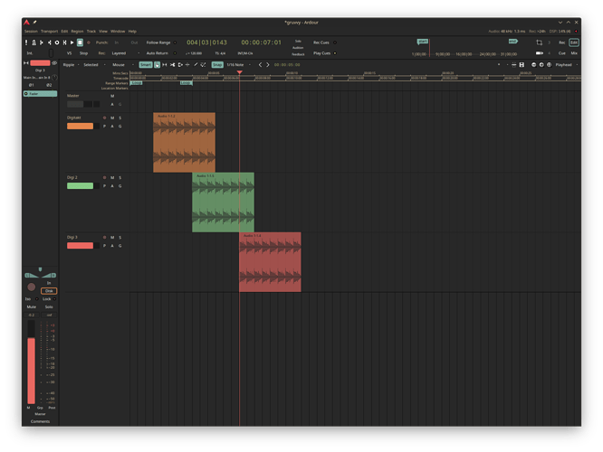
Task: Click the record-arm button on Digi 2
Action: coord(104,178)
